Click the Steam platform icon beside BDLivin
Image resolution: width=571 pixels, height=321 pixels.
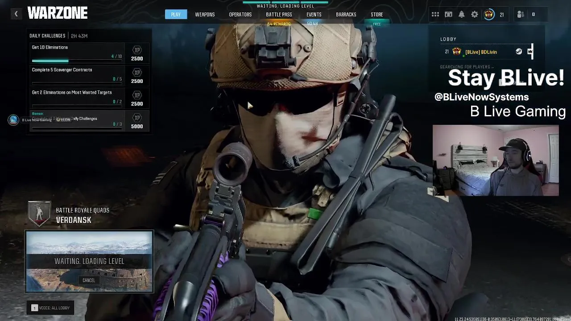[519, 51]
